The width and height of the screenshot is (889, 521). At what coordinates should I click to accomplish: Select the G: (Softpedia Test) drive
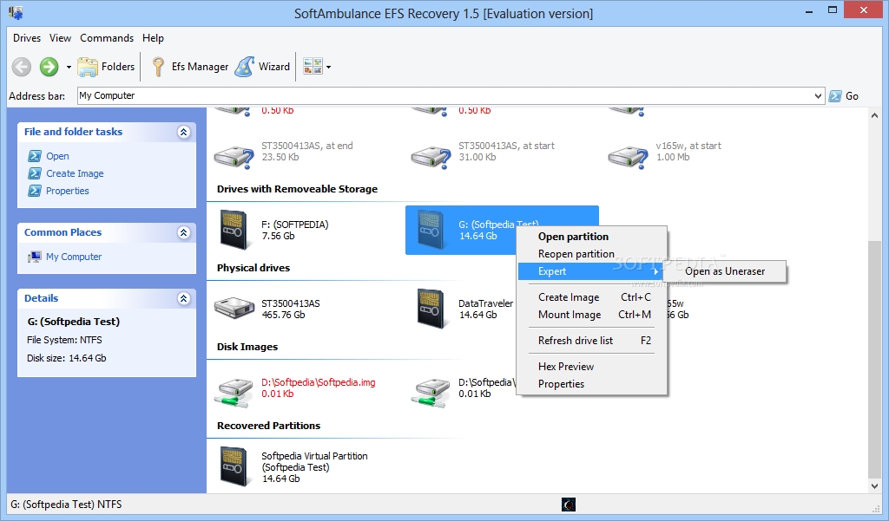tap(460, 230)
